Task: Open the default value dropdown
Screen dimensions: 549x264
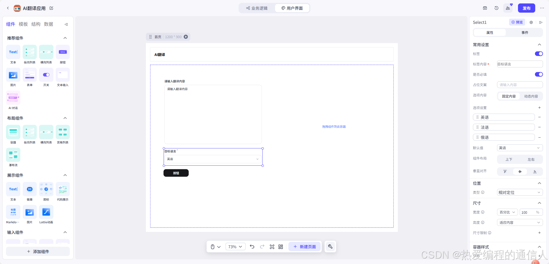Action: [520, 148]
